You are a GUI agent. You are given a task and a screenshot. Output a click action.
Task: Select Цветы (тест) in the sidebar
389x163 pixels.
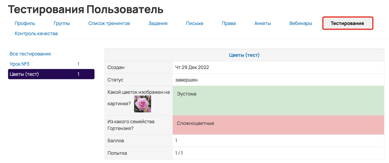[51, 74]
